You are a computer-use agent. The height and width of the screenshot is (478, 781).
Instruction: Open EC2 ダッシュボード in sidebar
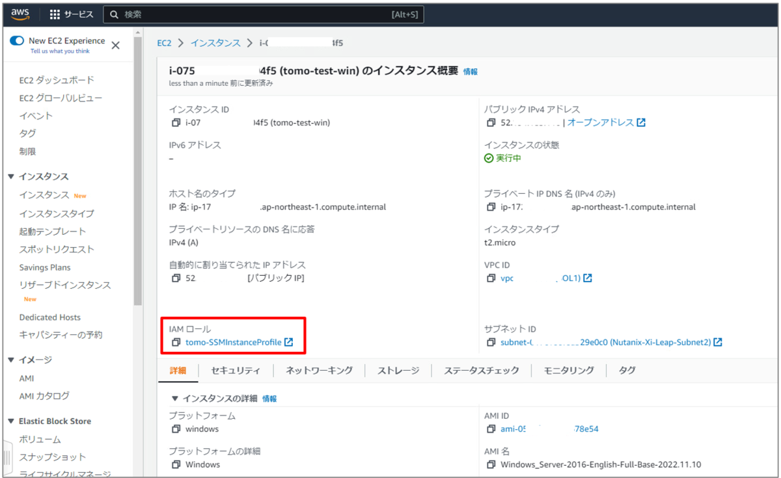pos(57,80)
